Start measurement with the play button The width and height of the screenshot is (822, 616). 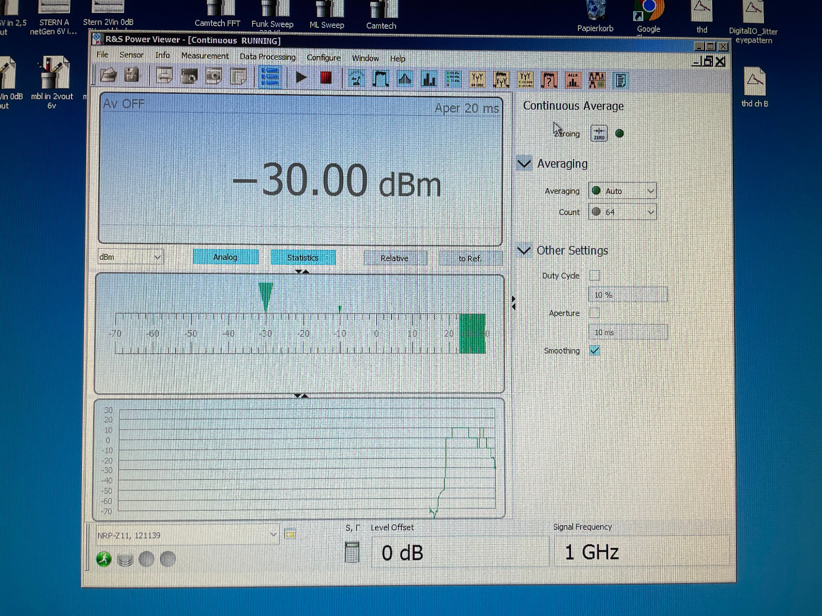coord(301,78)
